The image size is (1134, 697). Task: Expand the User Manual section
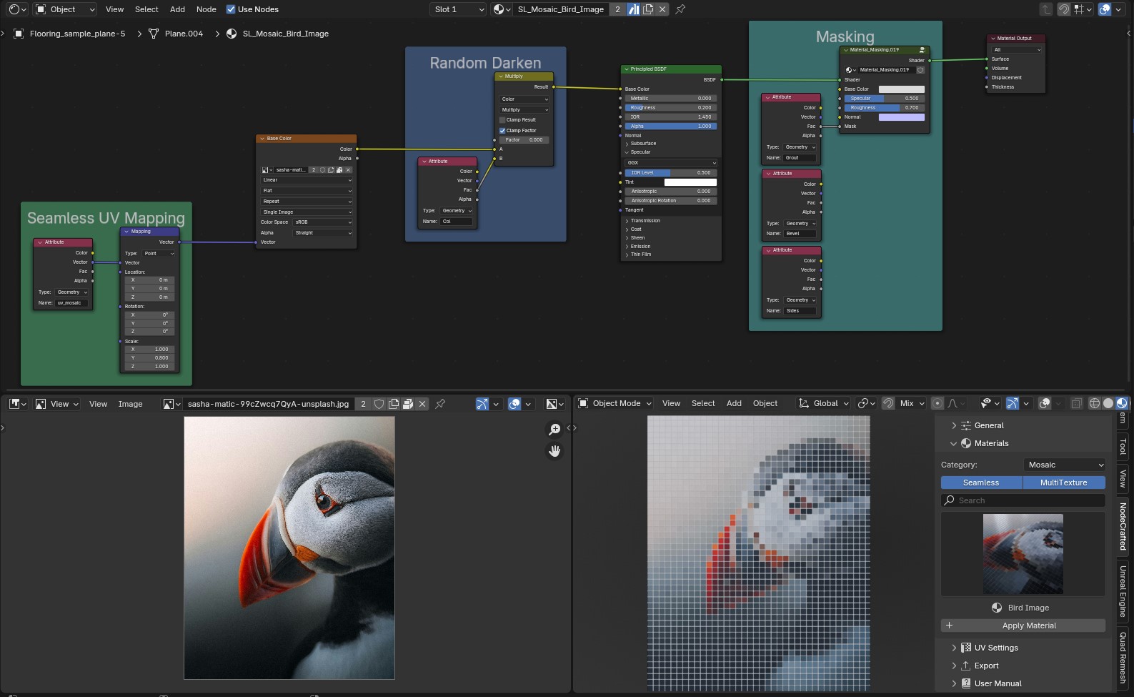pyautogui.click(x=998, y=683)
